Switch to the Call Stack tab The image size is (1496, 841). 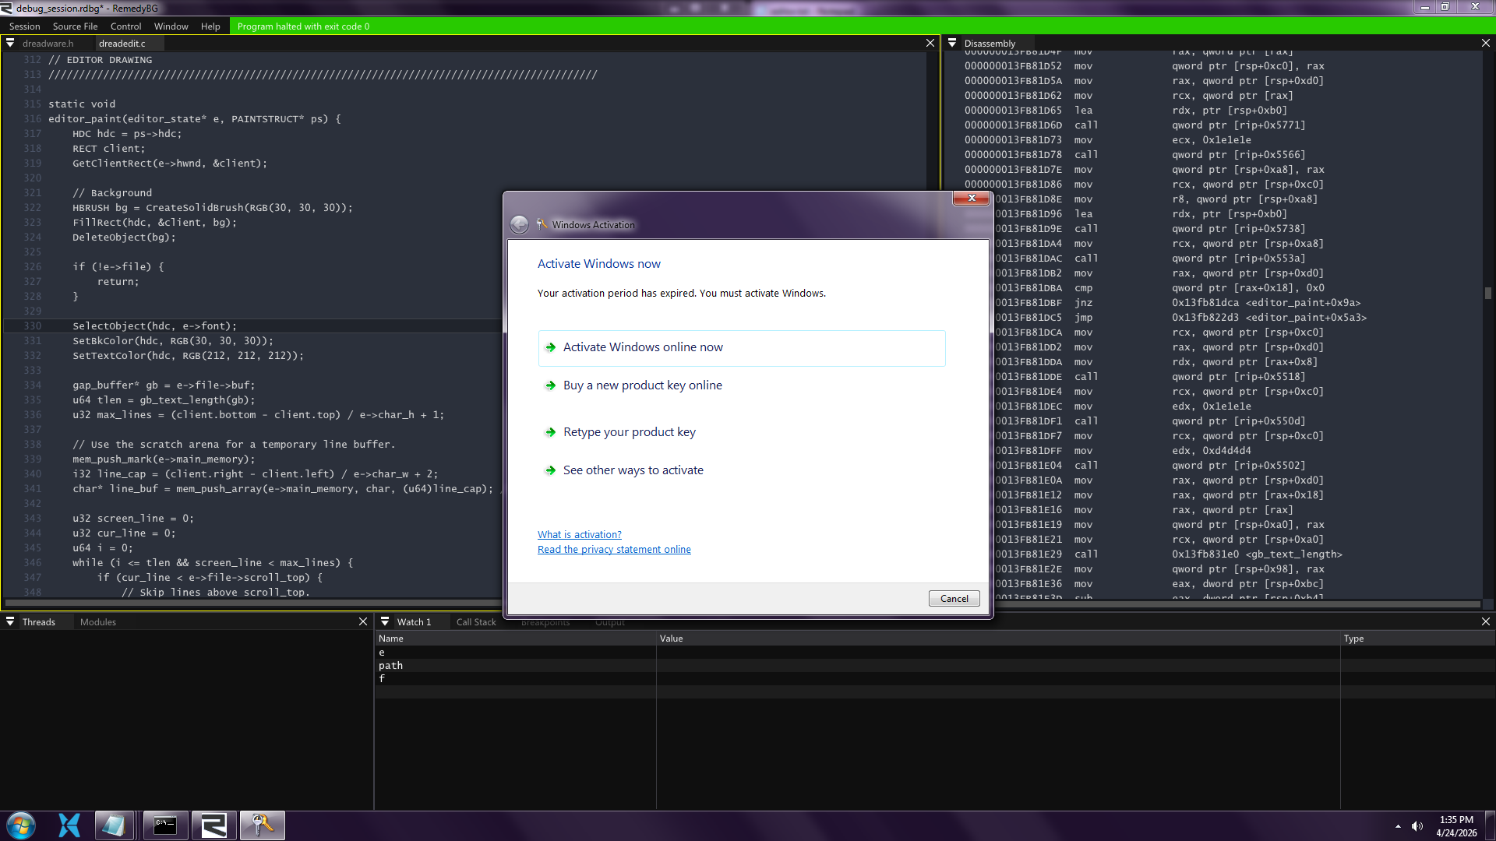[475, 622]
